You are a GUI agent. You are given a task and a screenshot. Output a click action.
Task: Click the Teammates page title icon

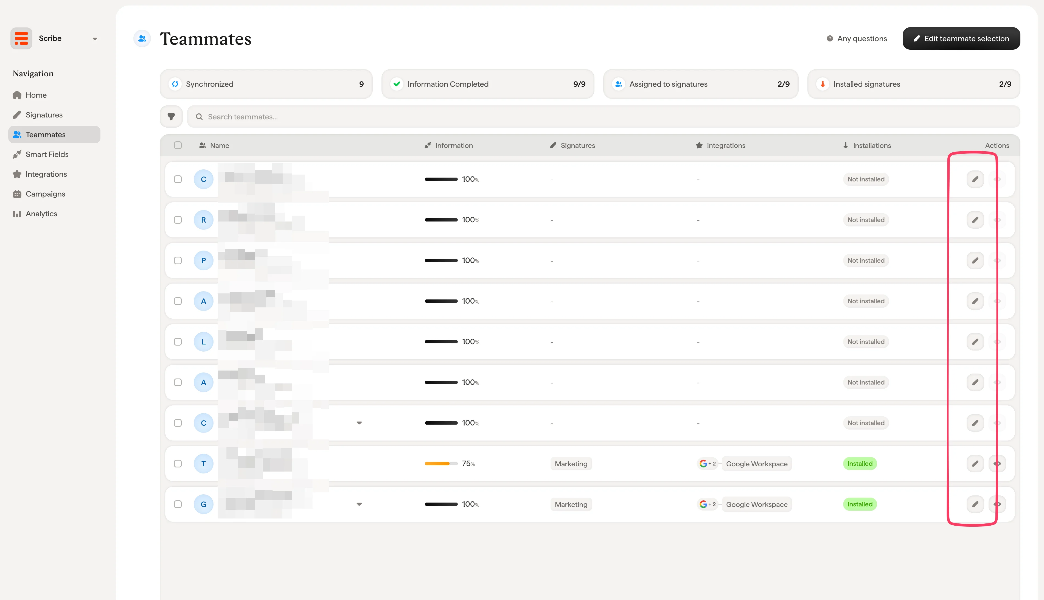[x=142, y=38]
